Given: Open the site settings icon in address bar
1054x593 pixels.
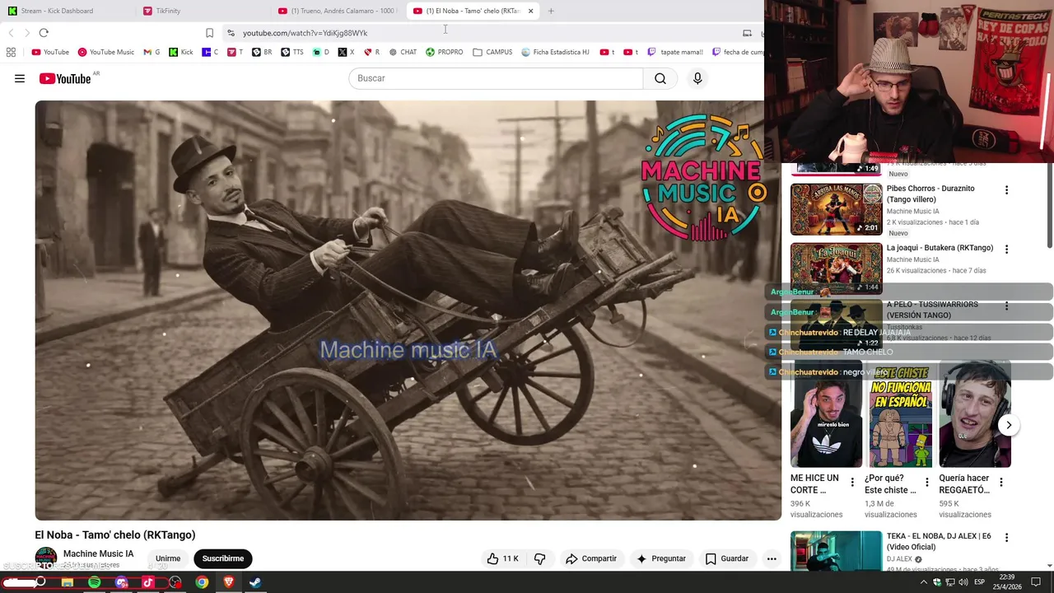Looking at the screenshot, I should (231, 33).
